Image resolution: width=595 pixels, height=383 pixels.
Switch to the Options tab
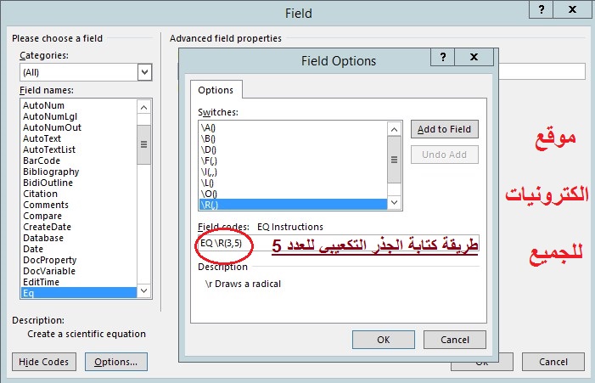pyautogui.click(x=216, y=91)
